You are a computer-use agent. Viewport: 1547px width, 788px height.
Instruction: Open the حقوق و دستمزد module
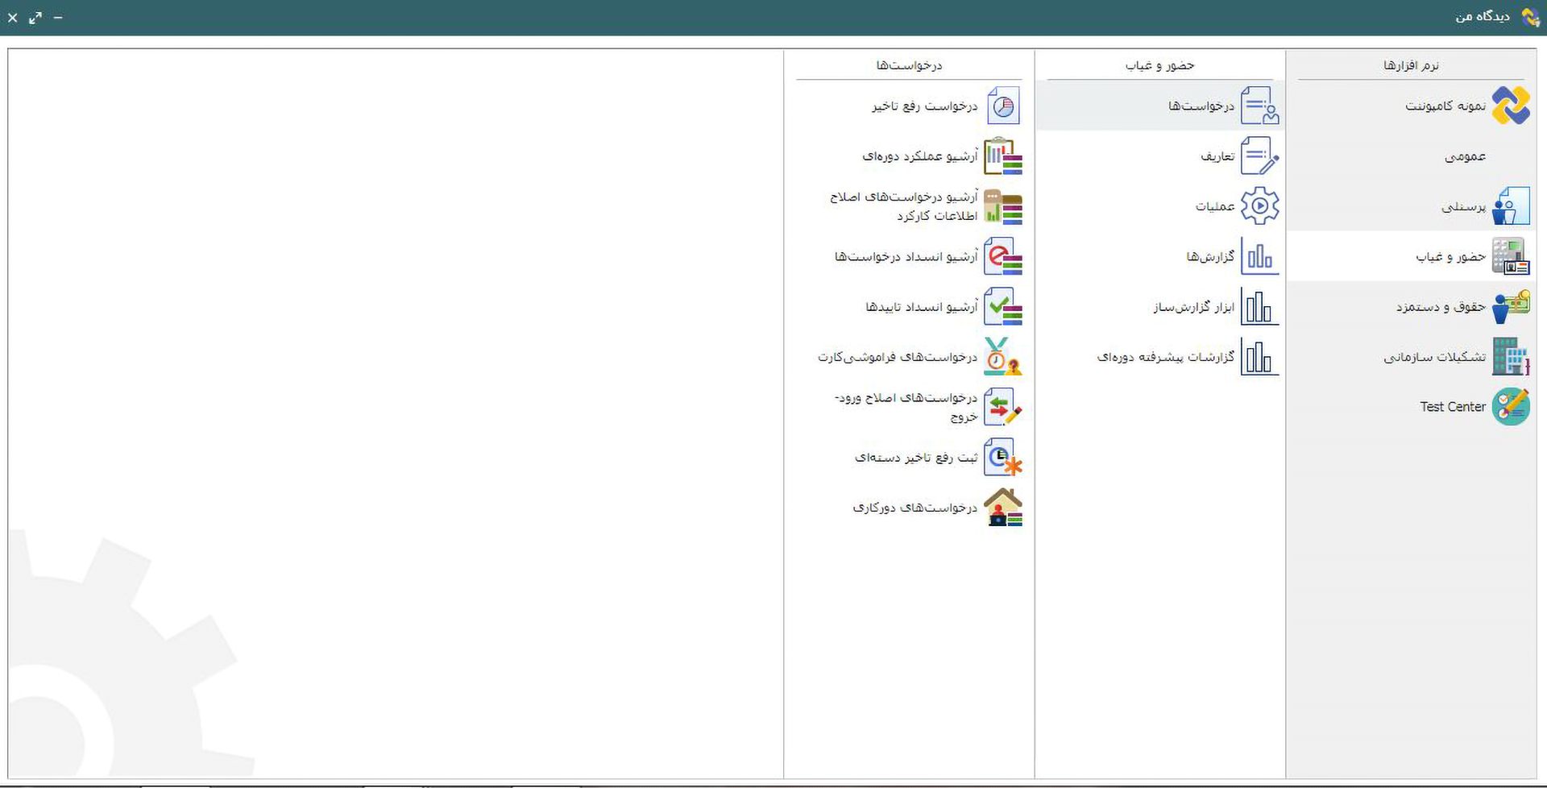1441,307
